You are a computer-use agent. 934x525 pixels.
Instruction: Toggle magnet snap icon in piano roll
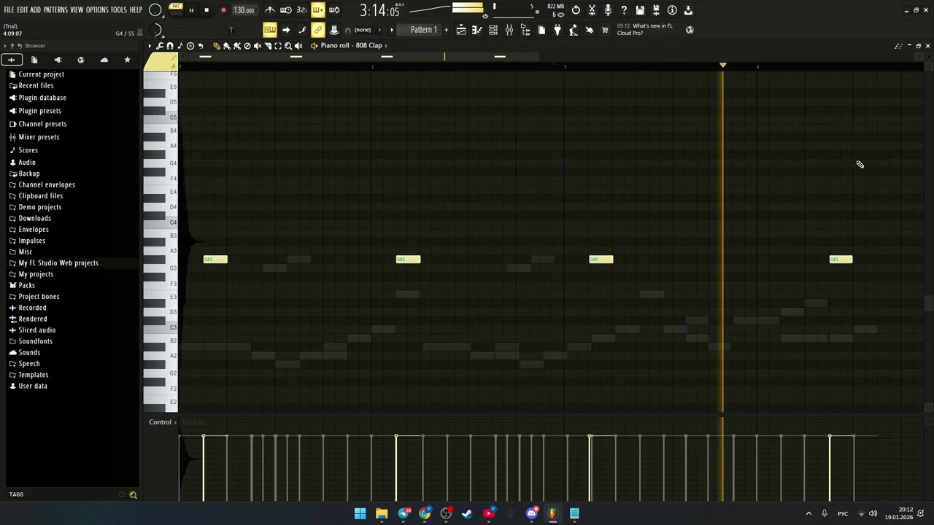pyautogui.click(x=170, y=45)
